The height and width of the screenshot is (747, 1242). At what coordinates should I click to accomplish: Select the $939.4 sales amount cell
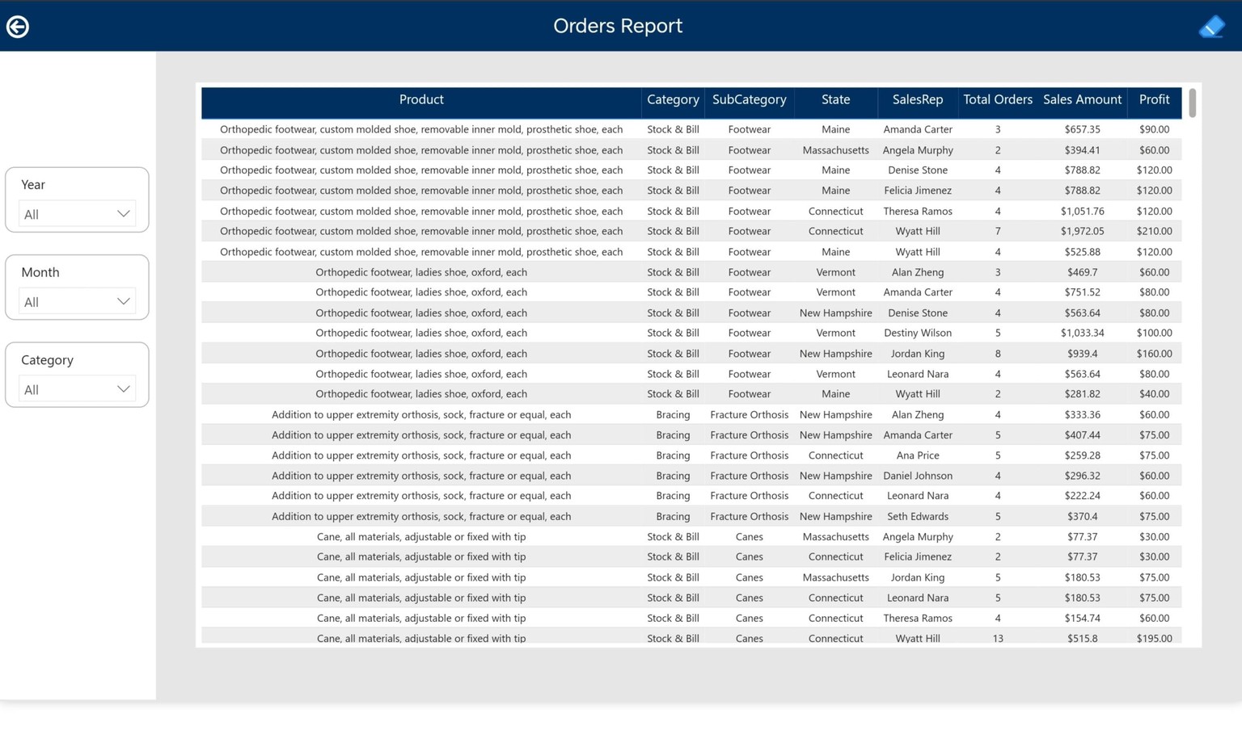point(1082,354)
